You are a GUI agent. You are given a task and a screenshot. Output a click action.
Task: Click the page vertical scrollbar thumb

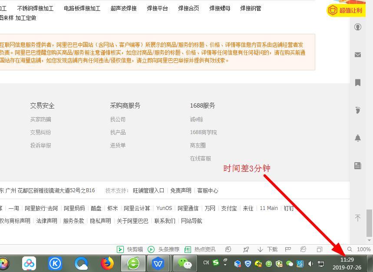click(x=369, y=223)
